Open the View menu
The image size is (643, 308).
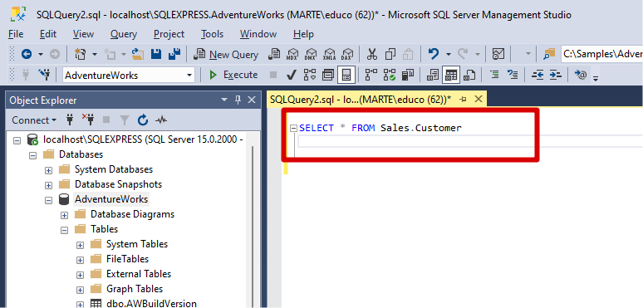(x=83, y=34)
